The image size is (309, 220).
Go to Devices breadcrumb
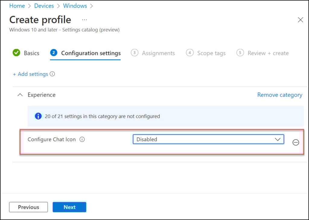(44, 6)
